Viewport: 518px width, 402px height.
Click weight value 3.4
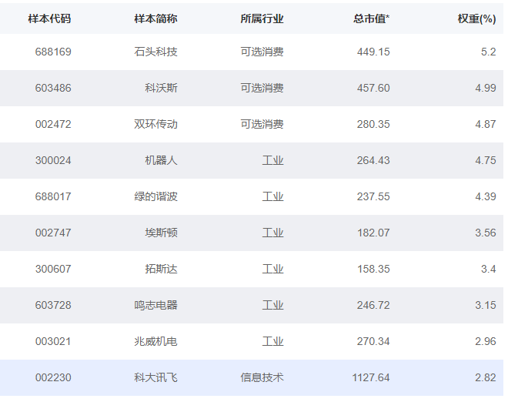pos(488,269)
